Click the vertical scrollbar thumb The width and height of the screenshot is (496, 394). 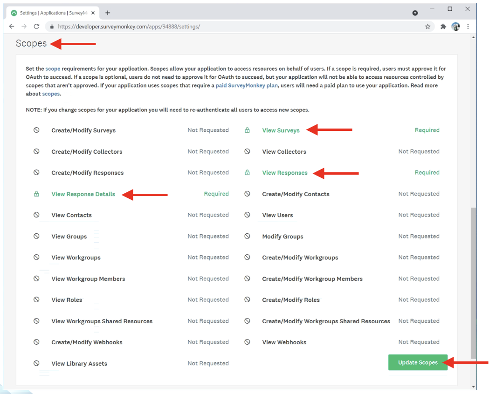tap(473, 279)
